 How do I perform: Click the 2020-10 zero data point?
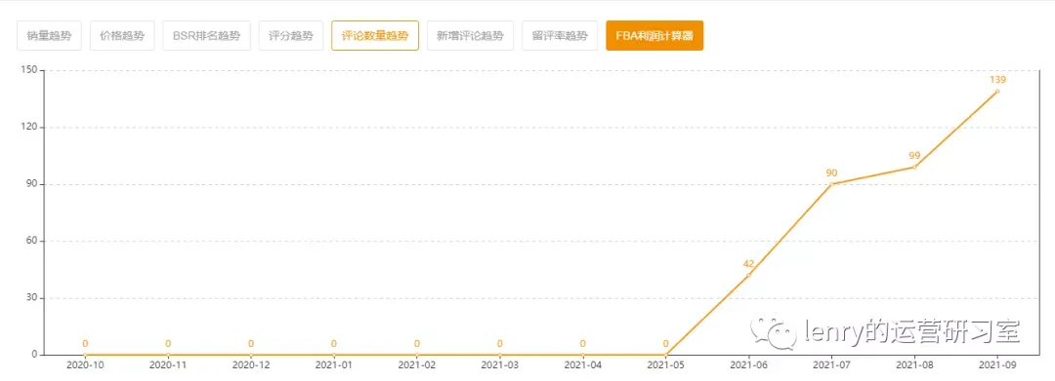pos(85,354)
